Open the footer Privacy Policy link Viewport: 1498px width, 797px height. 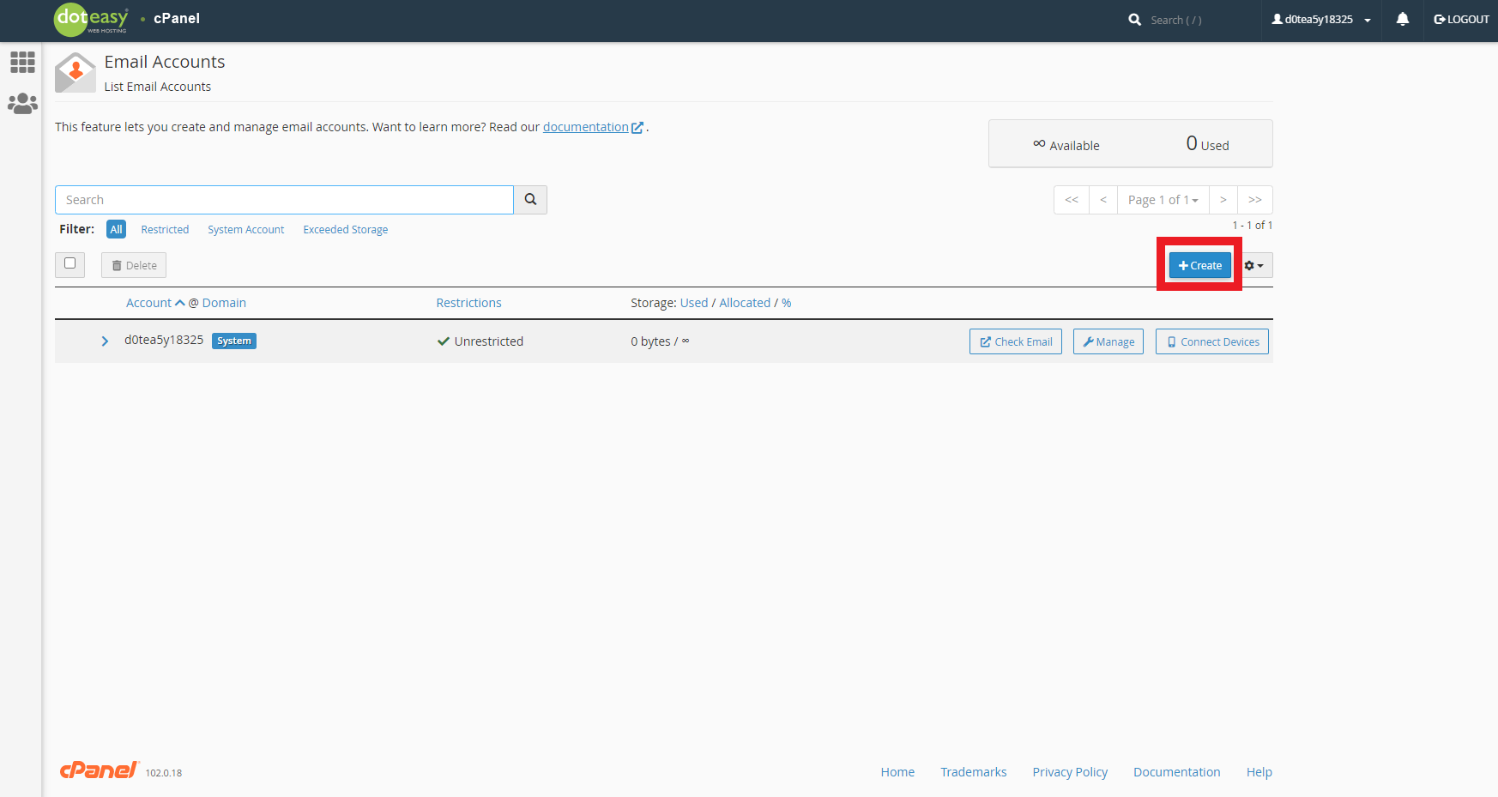(x=1070, y=772)
